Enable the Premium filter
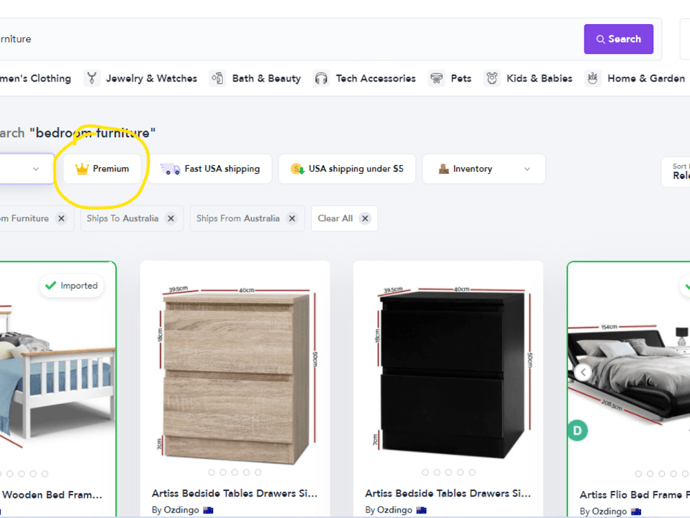 [x=102, y=168]
